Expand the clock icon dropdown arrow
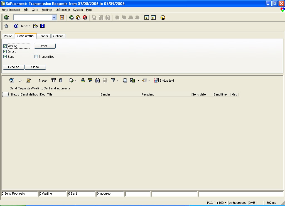Screen dimensions: 285x206 (x=76, y=80)
